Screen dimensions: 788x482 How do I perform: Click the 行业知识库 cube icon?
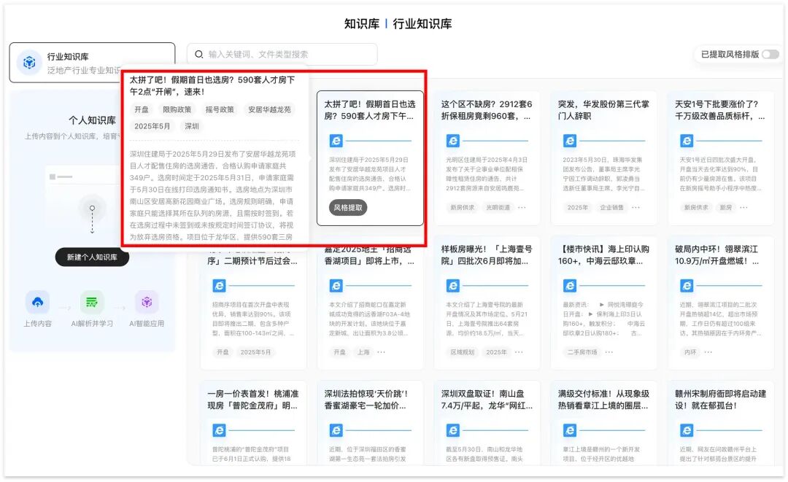29,62
